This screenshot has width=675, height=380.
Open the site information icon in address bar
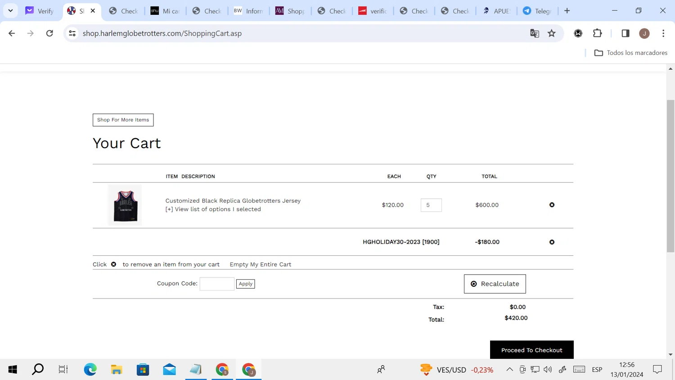pyautogui.click(x=72, y=33)
